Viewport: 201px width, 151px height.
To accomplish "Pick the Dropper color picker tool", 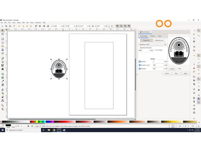I will point(2,81).
